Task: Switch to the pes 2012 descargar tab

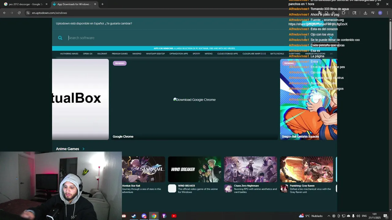Action: pos(26,4)
